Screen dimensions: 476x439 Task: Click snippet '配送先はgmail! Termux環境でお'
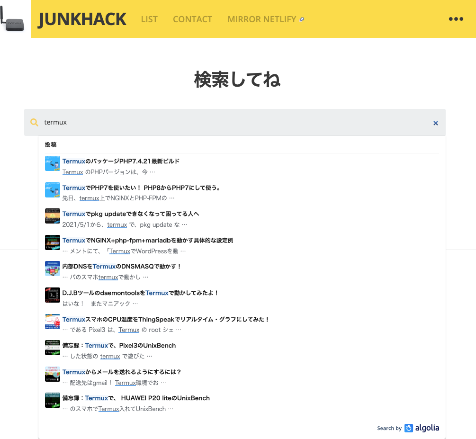[x=114, y=383]
